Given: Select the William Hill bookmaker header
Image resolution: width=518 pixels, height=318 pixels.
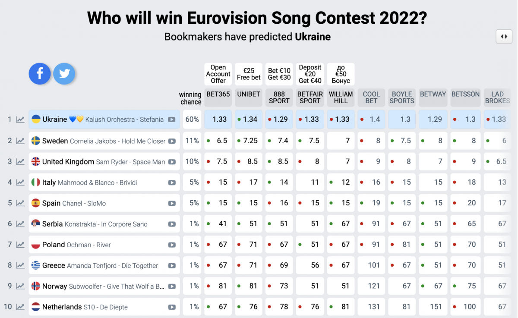Looking at the screenshot, I should (x=341, y=98).
